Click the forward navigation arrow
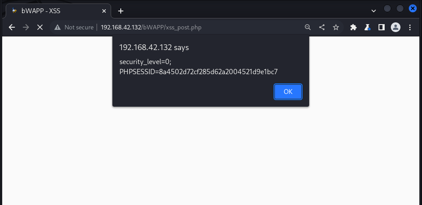This screenshot has height=205, width=422. point(26,27)
